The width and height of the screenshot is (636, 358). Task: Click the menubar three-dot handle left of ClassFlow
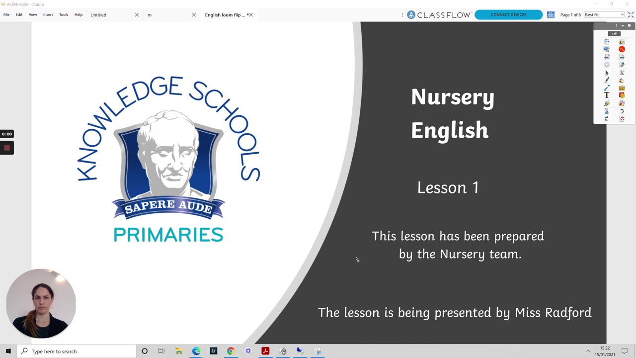[402, 15]
